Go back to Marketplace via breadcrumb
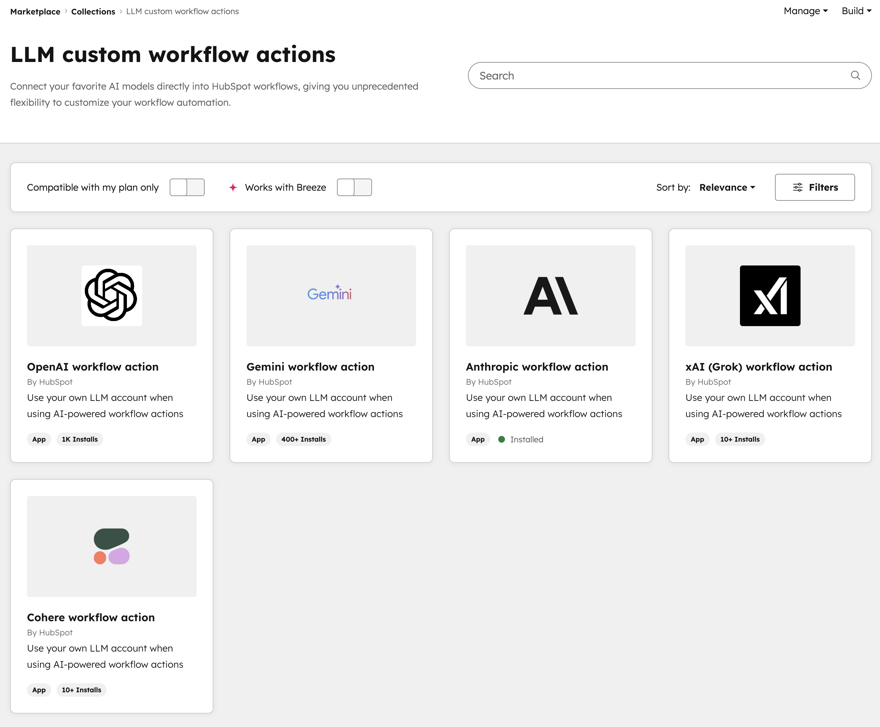Image resolution: width=880 pixels, height=727 pixels. [x=35, y=11]
